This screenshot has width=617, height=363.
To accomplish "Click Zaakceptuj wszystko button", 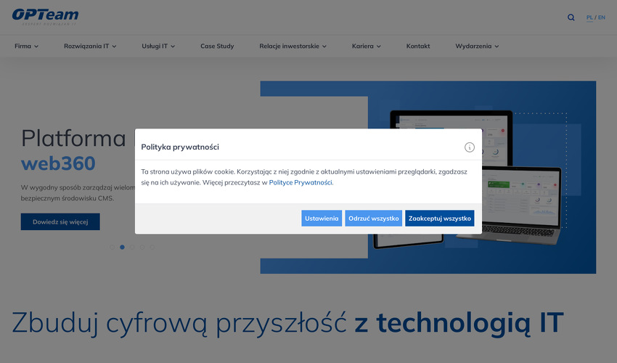I will pos(440,218).
